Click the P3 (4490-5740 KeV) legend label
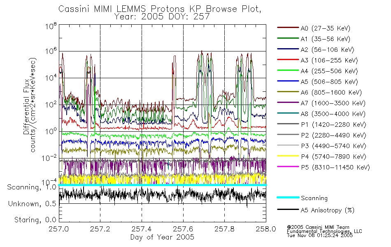The height and width of the screenshot is (247, 391). pos(333,146)
